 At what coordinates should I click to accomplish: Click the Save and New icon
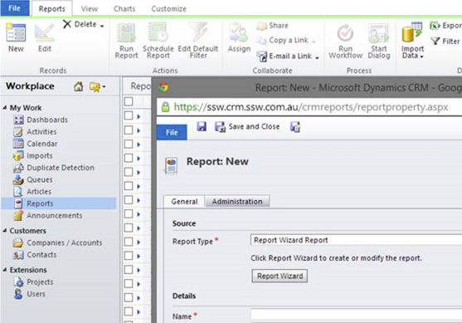(x=295, y=127)
